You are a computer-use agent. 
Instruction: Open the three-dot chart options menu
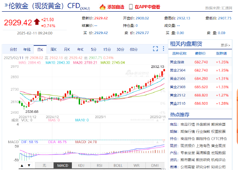(163, 48)
